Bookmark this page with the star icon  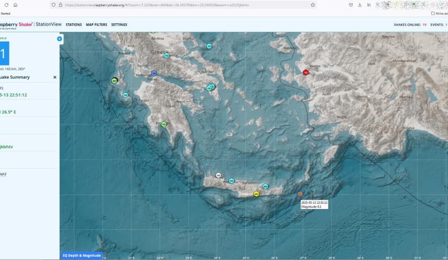[313, 5]
